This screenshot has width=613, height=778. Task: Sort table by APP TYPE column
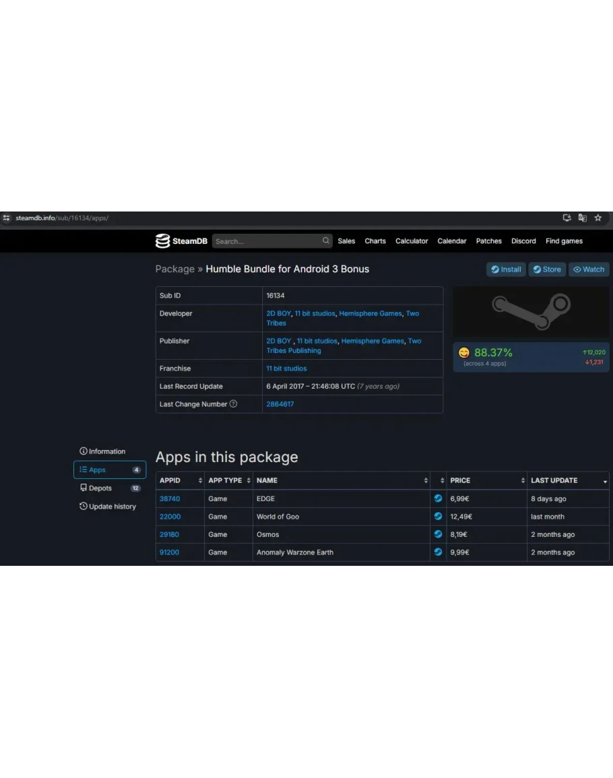coord(229,480)
